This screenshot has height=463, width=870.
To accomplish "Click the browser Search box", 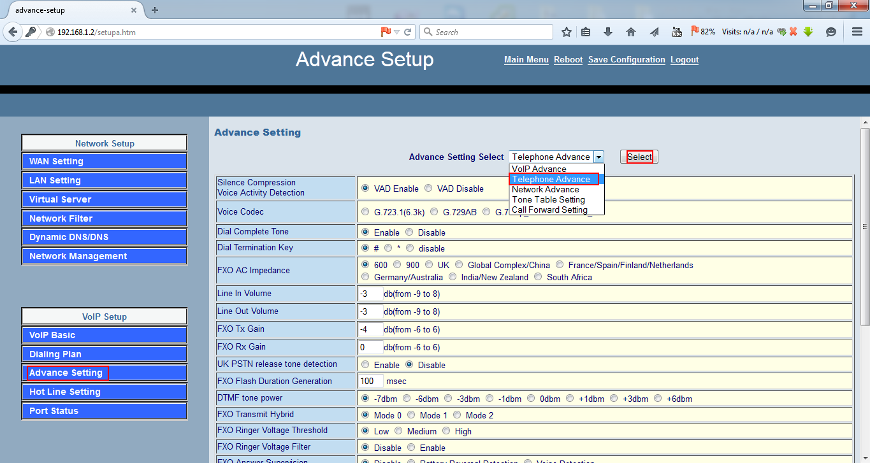I will pos(486,32).
